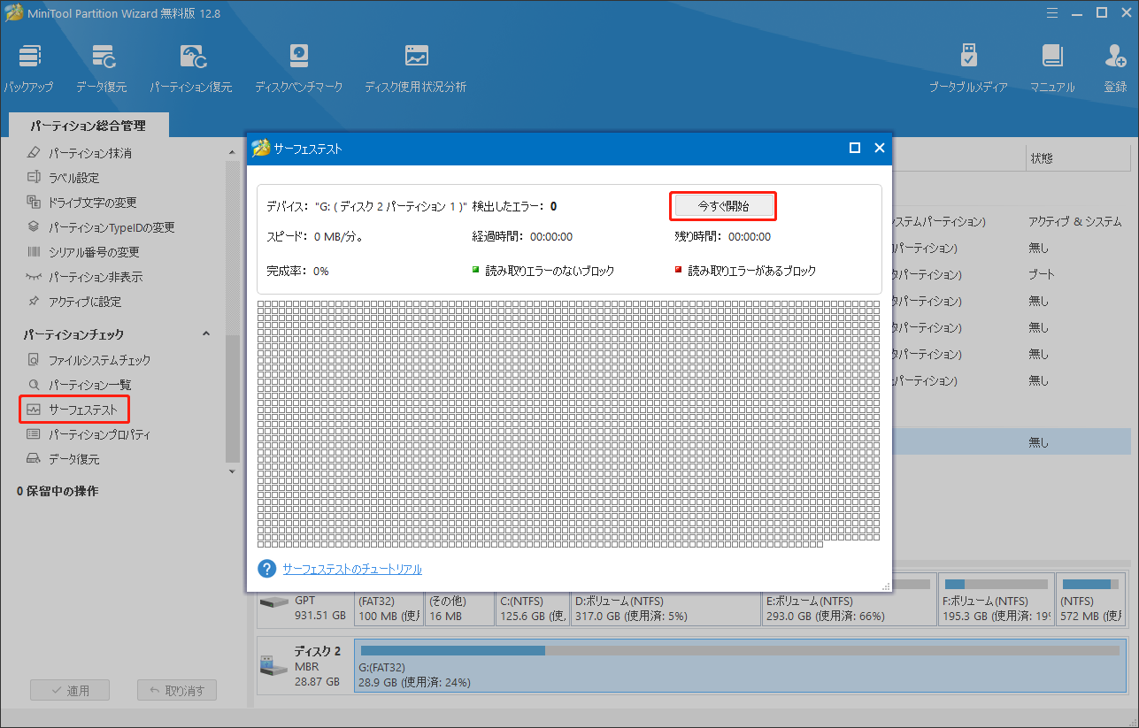Open the hamburger menu in title bar
Image resolution: width=1139 pixels, height=728 pixels.
click(1051, 12)
